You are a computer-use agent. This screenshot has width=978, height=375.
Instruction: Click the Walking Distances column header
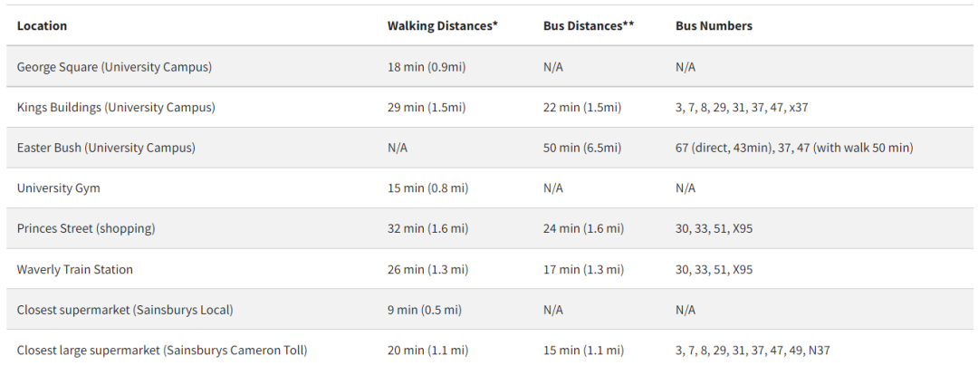click(x=442, y=25)
